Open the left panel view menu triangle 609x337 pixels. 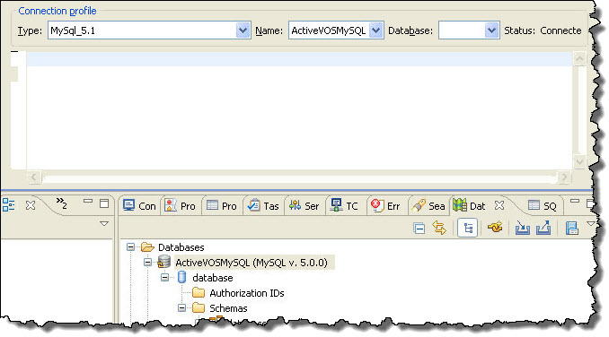pyautogui.click(x=104, y=224)
